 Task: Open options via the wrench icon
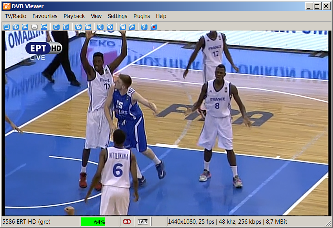tap(132, 27)
